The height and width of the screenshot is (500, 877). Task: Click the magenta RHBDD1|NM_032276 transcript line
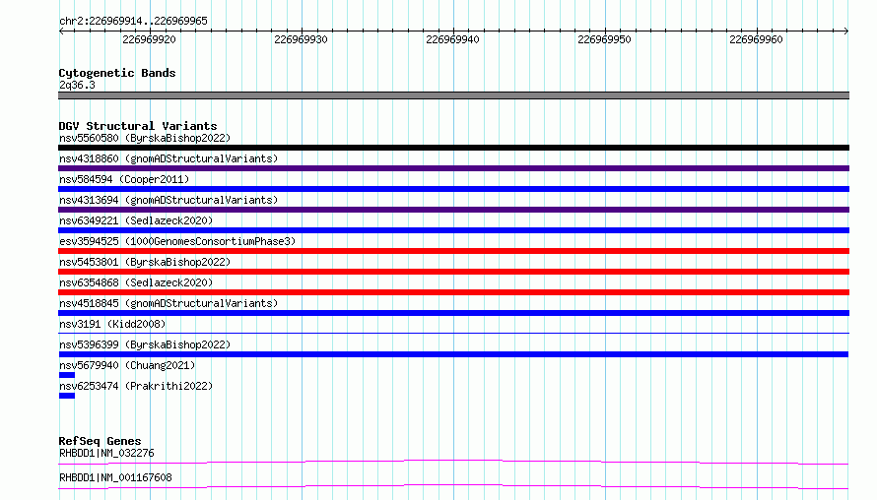(x=453, y=462)
